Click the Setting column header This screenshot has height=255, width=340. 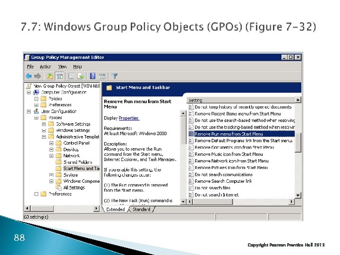click(x=241, y=100)
